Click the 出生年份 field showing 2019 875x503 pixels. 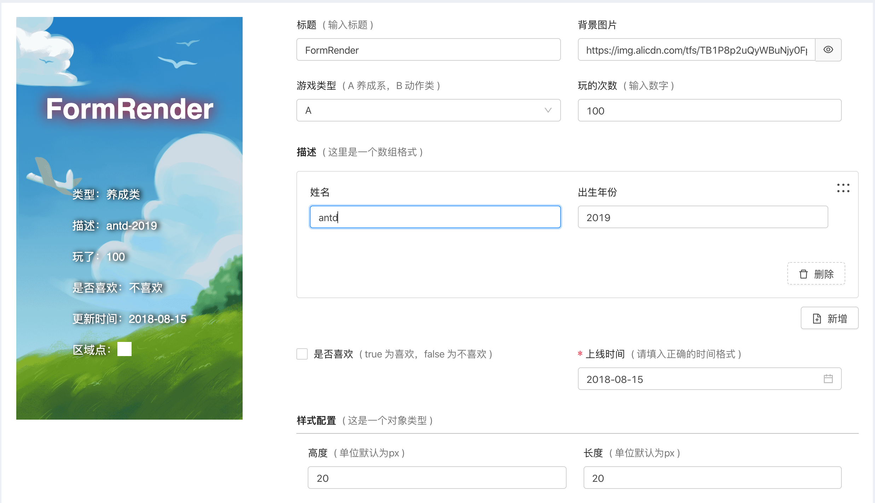[702, 217]
